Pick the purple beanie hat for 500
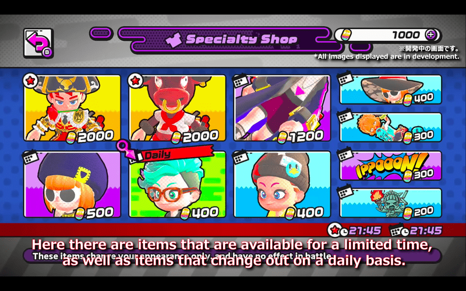Viewport: 466px width, 291px height. tap(72, 184)
